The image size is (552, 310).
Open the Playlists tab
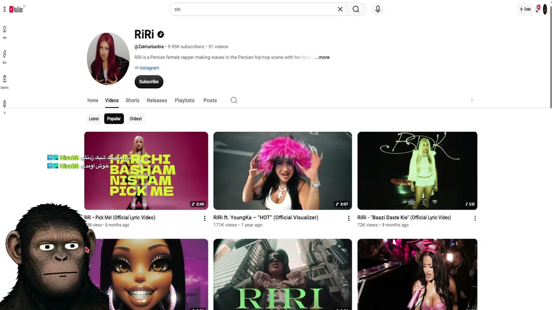[x=185, y=100]
